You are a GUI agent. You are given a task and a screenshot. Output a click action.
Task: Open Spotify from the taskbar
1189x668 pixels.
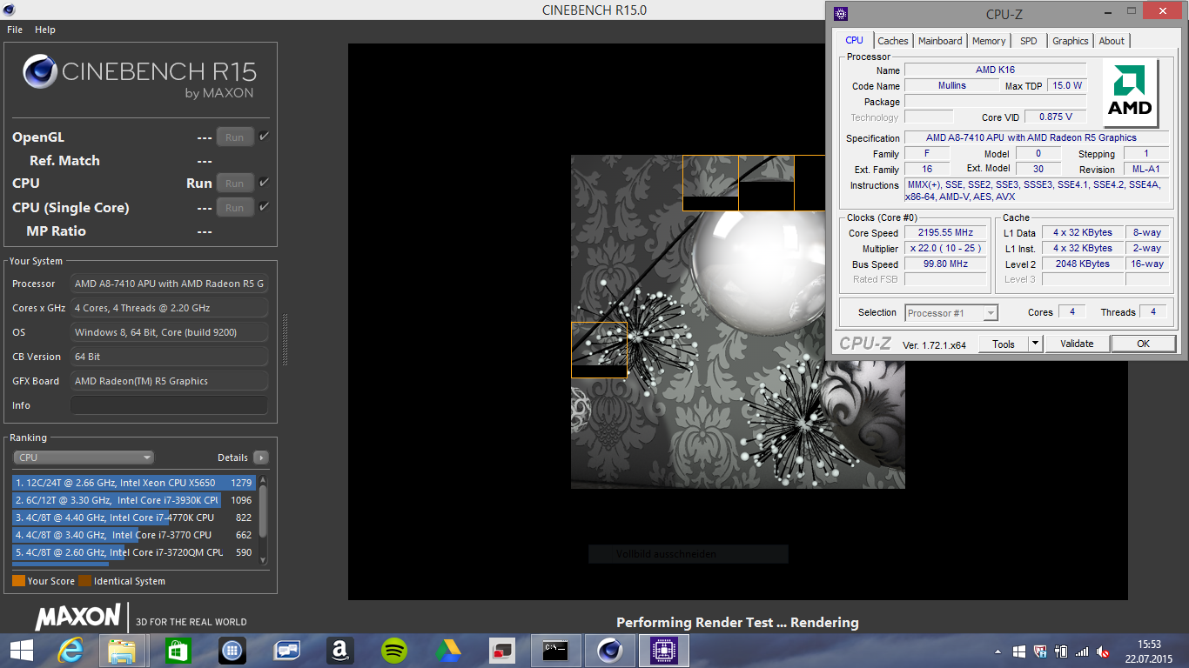[394, 650]
